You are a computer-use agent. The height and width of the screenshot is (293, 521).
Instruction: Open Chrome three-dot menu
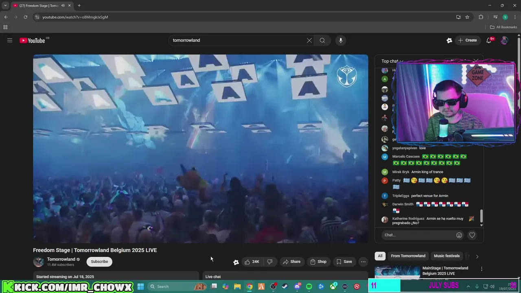[514, 17]
